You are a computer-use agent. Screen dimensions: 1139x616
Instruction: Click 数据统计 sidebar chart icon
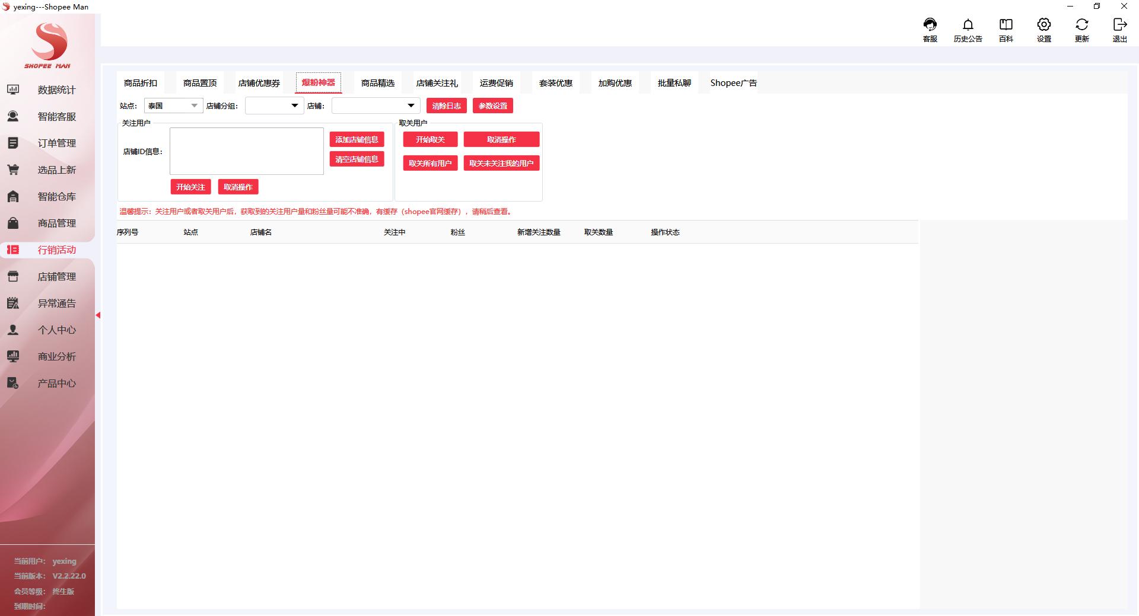(x=13, y=90)
